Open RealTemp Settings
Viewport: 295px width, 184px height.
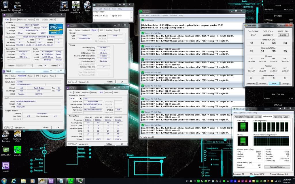pyautogui.click(x=285, y=84)
